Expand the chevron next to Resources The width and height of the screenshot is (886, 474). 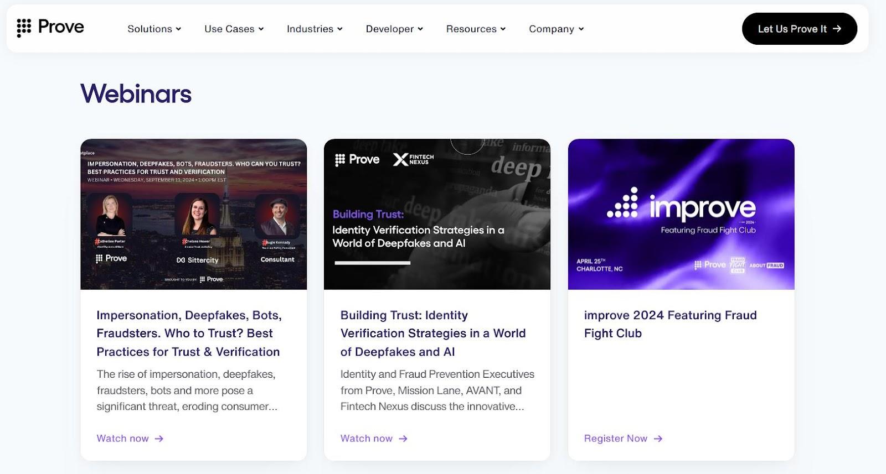(x=503, y=29)
